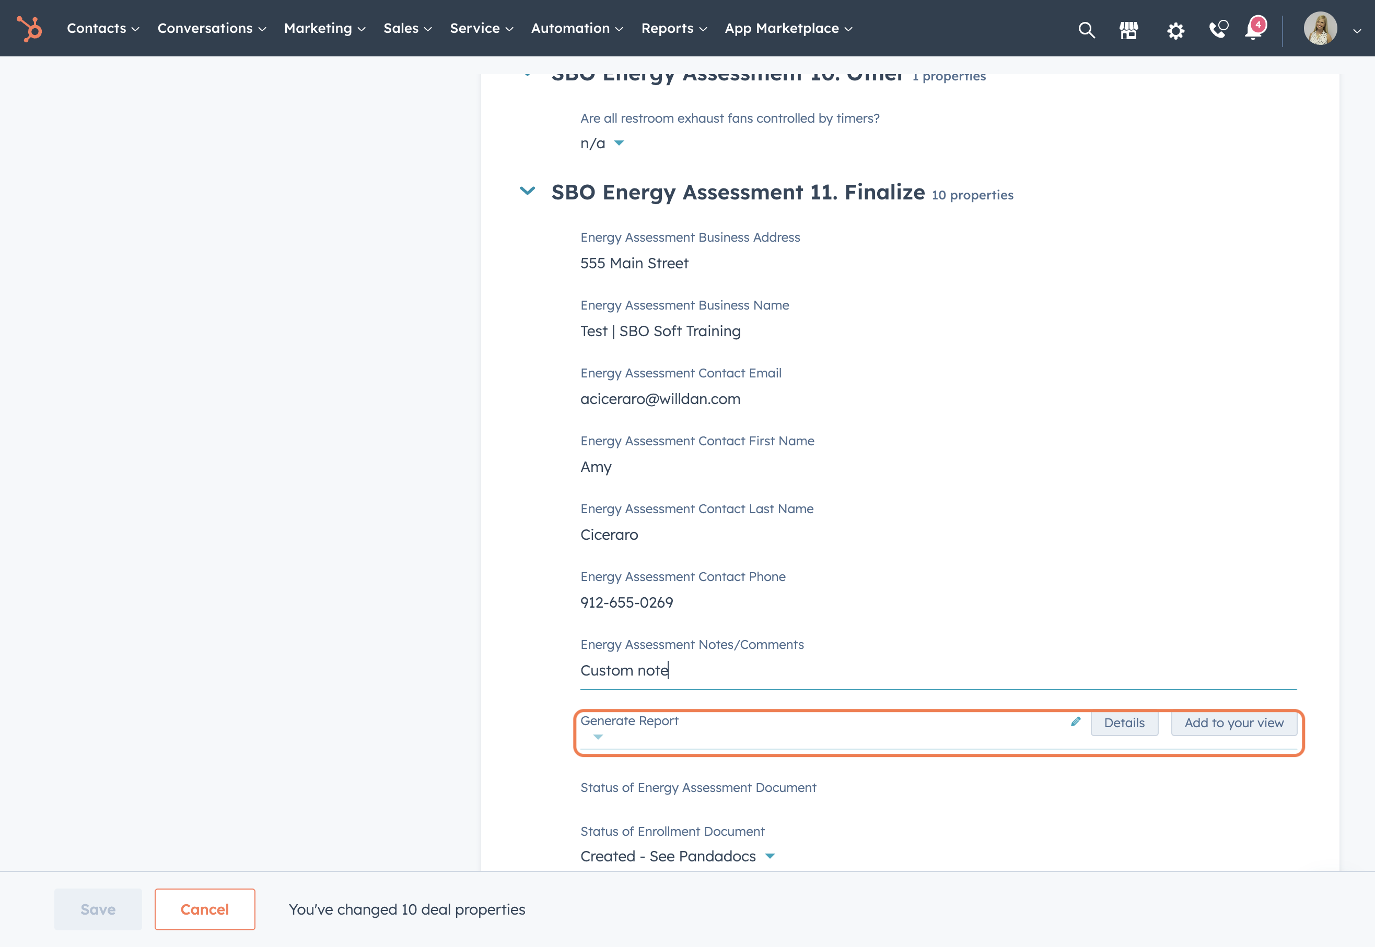Viewport: 1375px width, 947px height.
Task: Open the search magnifier icon
Action: point(1087,29)
